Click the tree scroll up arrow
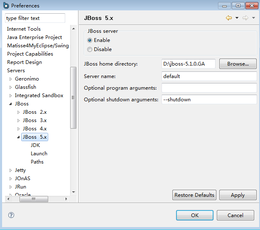The width and height of the screenshot is (260, 230). [x=74, y=29]
